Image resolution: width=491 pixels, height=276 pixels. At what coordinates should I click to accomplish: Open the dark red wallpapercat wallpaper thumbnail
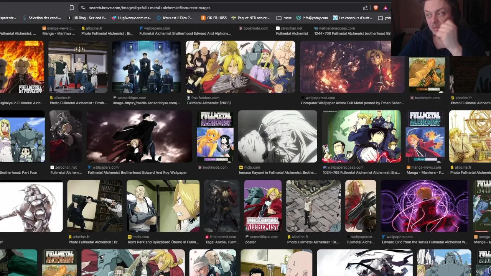pyautogui.click(x=352, y=67)
